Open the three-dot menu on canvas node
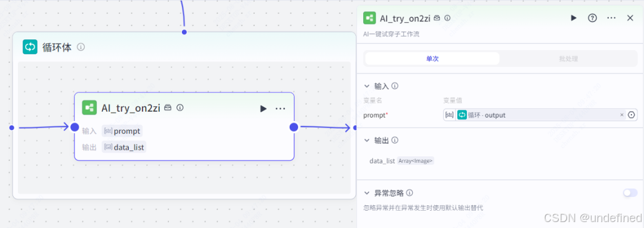The width and height of the screenshot is (644, 228). coord(280,109)
